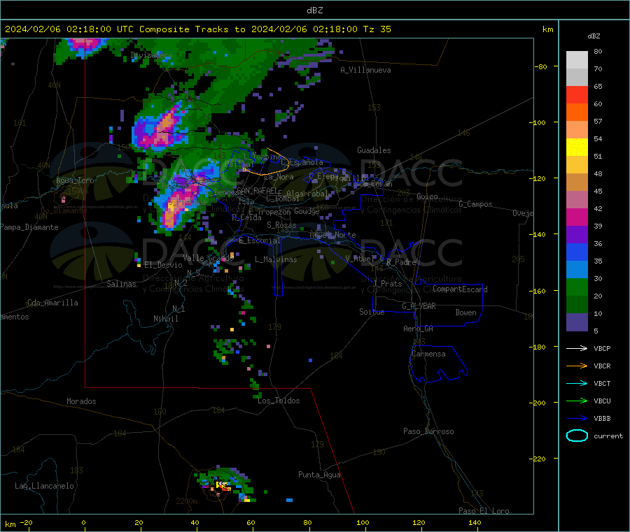Click the G_Campos map label
This screenshot has width=630, height=532.
[475, 204]
